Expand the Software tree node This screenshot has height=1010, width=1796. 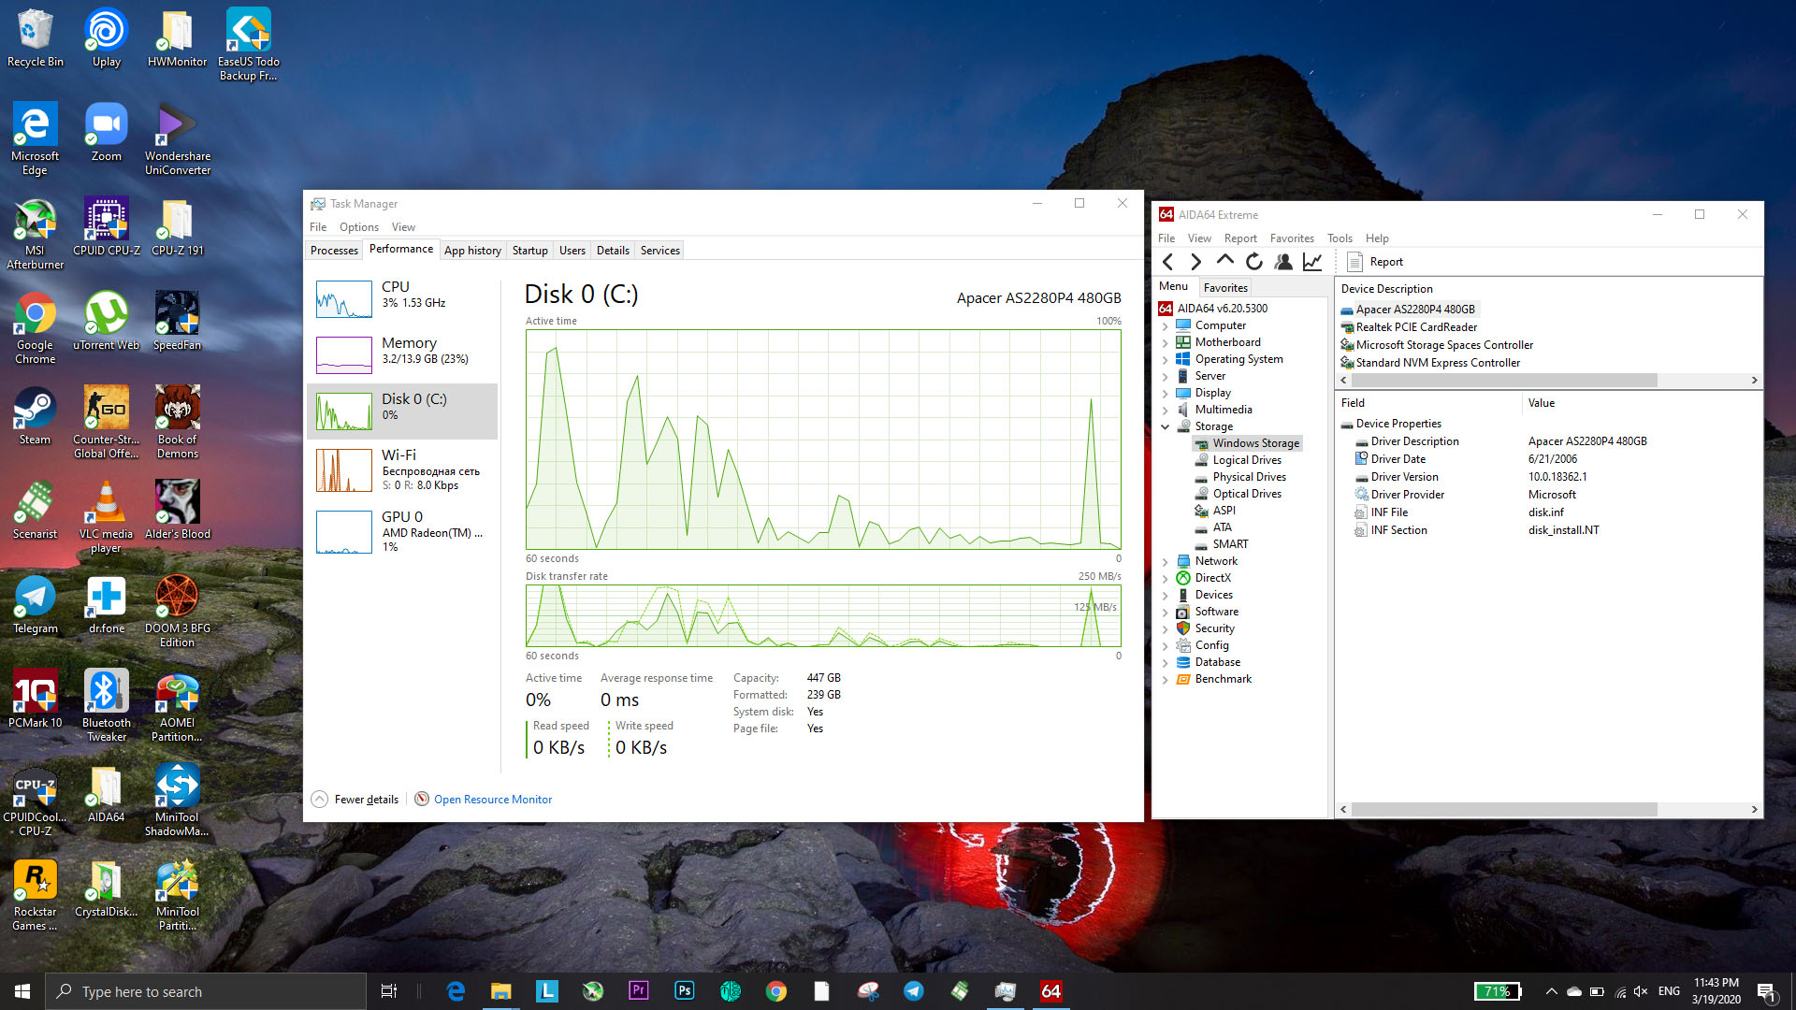coord(1166,612)
